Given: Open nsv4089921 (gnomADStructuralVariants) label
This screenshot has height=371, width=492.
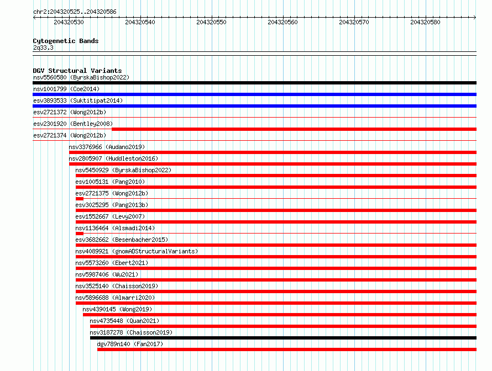Looking at the screenshot, I should click(137, 251).
